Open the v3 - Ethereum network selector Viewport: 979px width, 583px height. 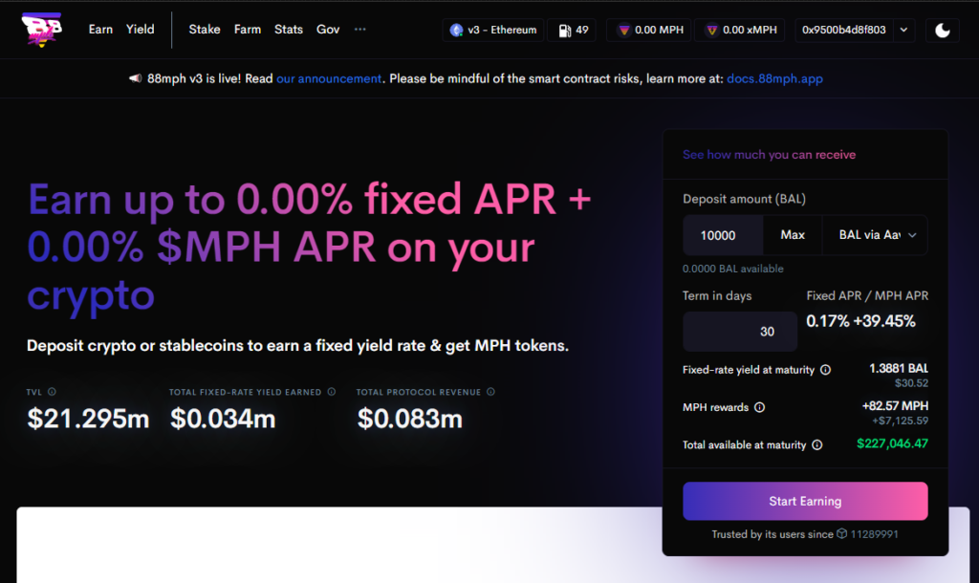pos(493,30)
